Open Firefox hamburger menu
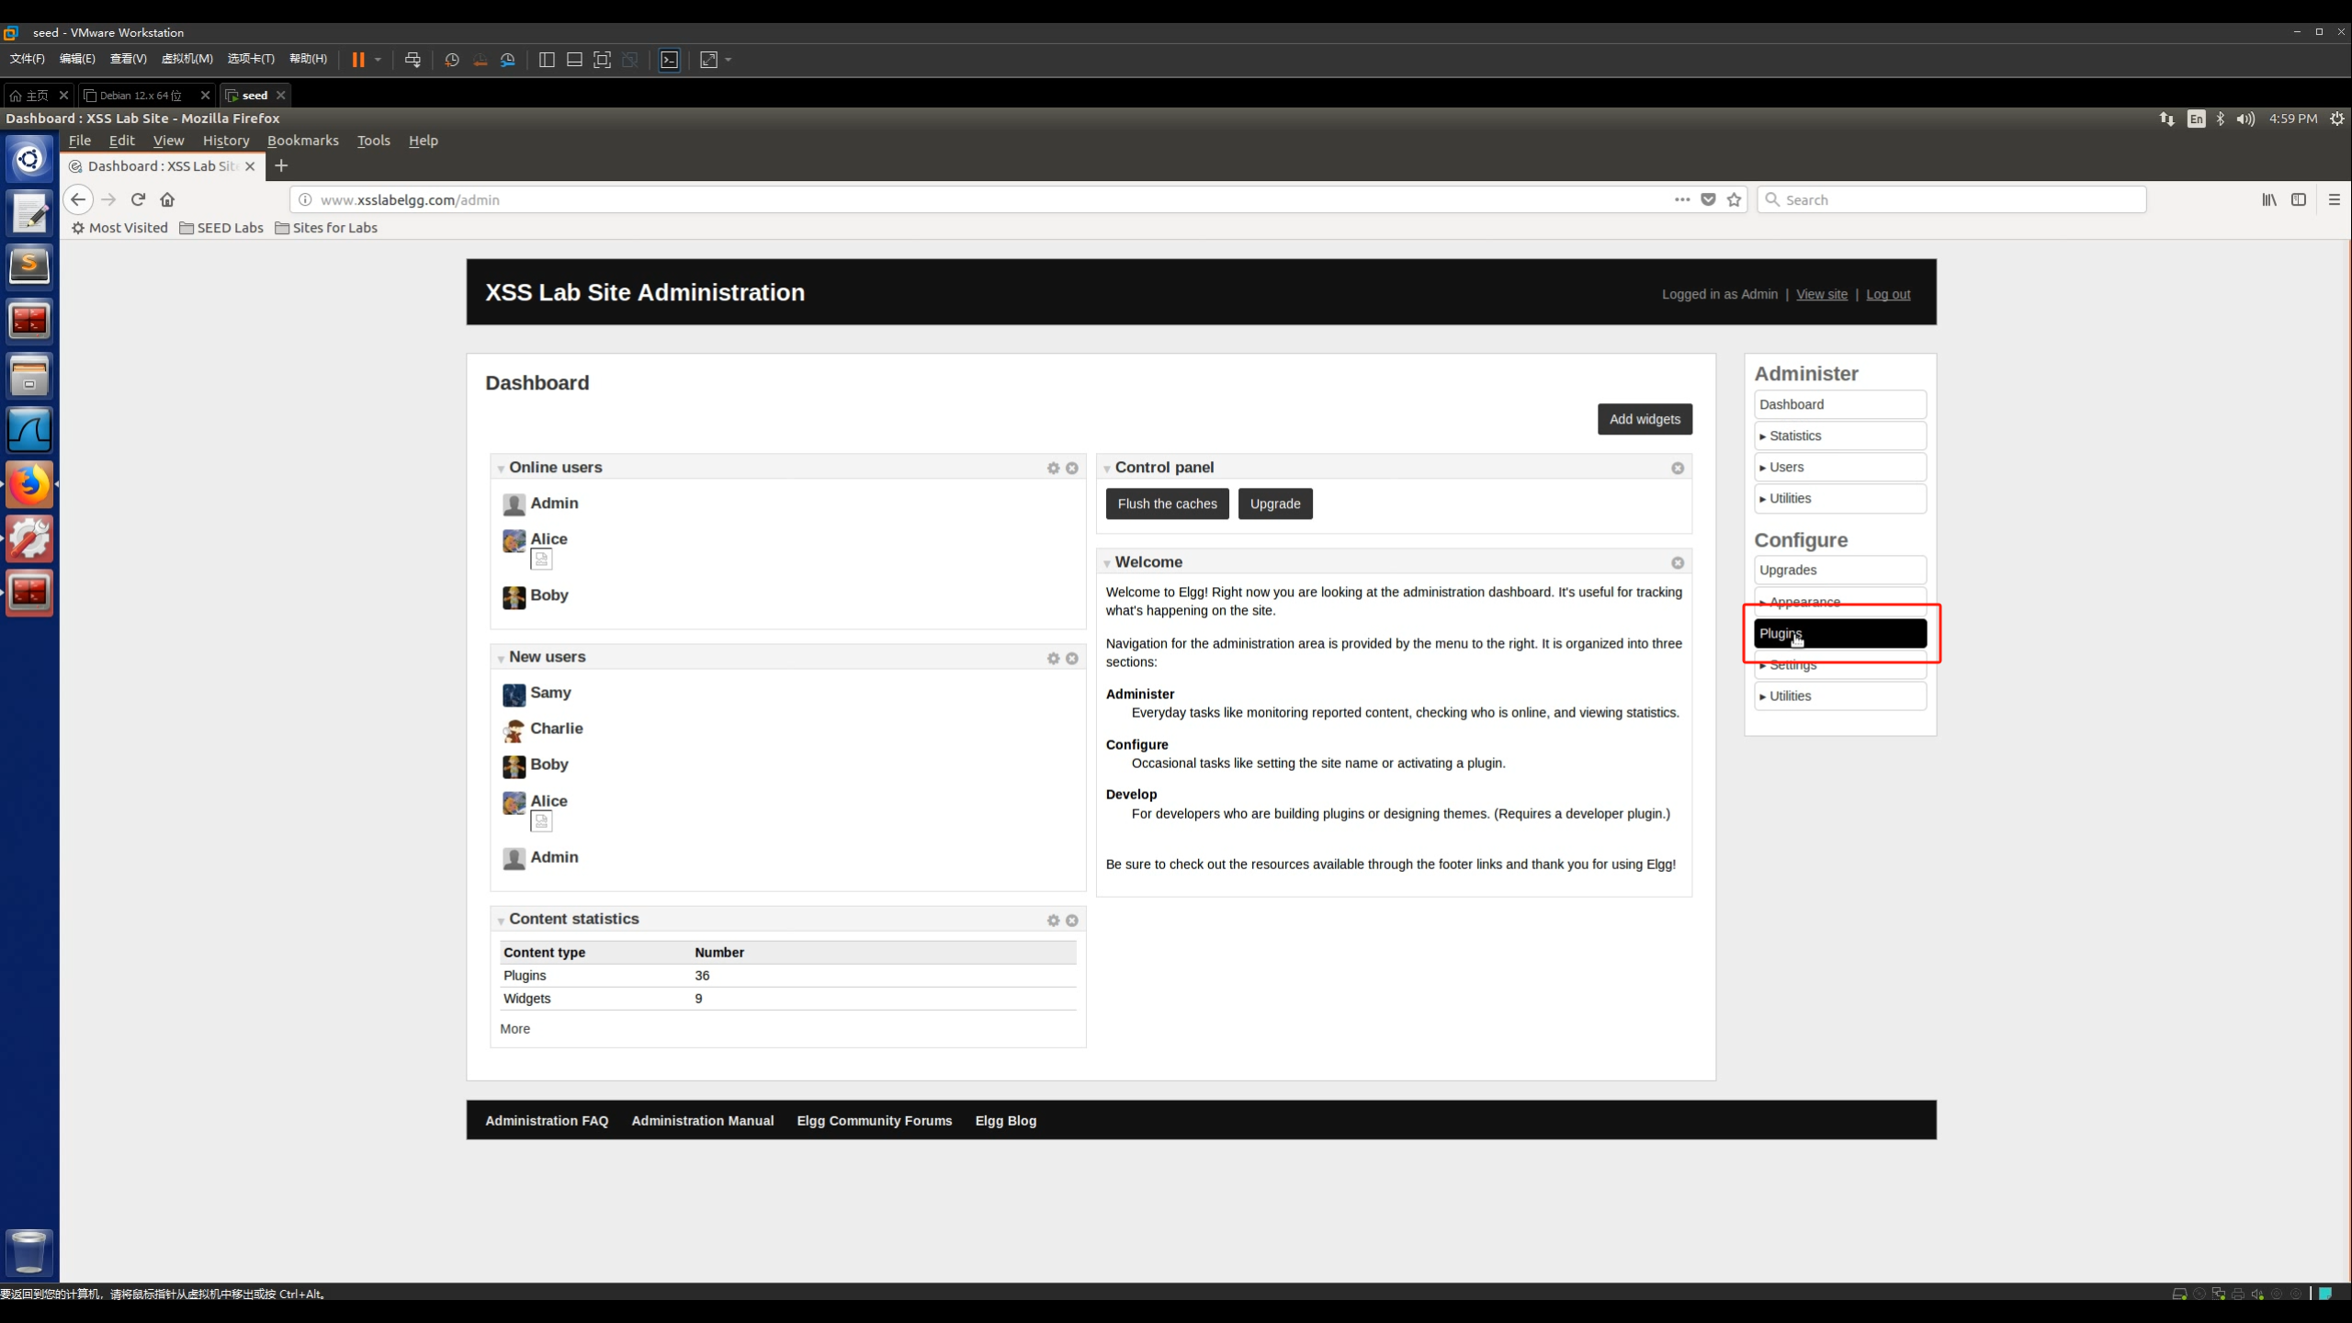 pyautogui.click(x=2334, y=199)
